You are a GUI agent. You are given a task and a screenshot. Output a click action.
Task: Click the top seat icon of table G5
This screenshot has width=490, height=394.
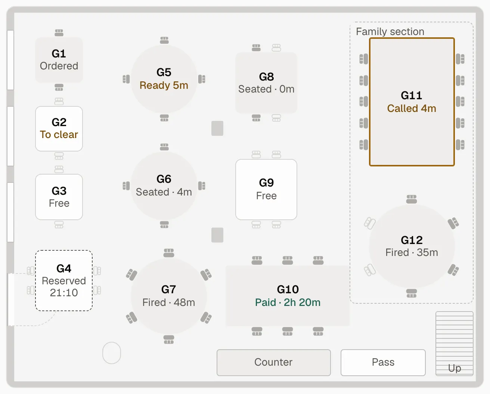pos(164,40)
